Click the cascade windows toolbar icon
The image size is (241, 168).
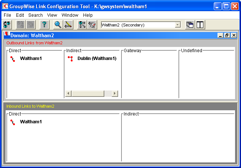[190, 25]
